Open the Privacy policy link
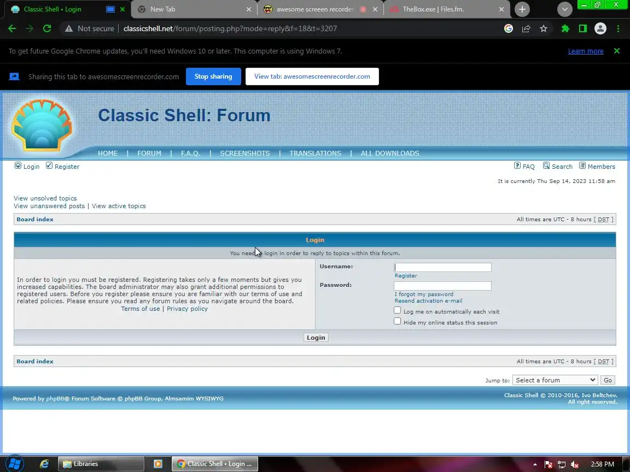 (187, 309)
